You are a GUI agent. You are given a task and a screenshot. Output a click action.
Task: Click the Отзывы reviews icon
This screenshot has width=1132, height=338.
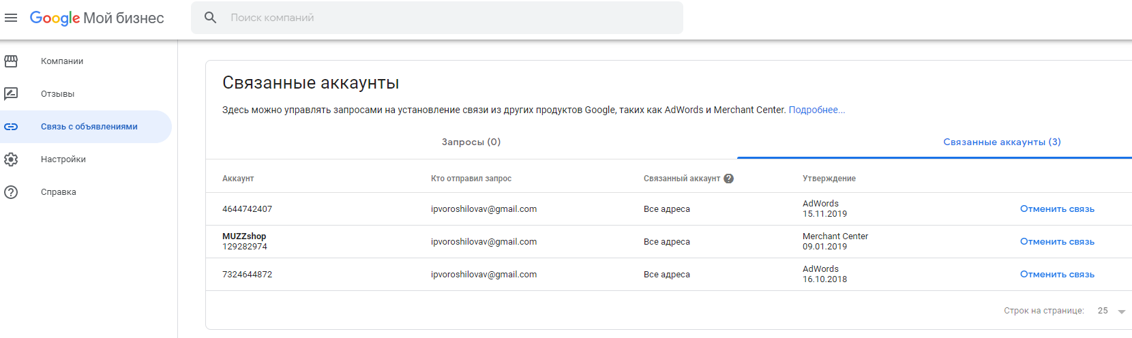coord(11,94)
